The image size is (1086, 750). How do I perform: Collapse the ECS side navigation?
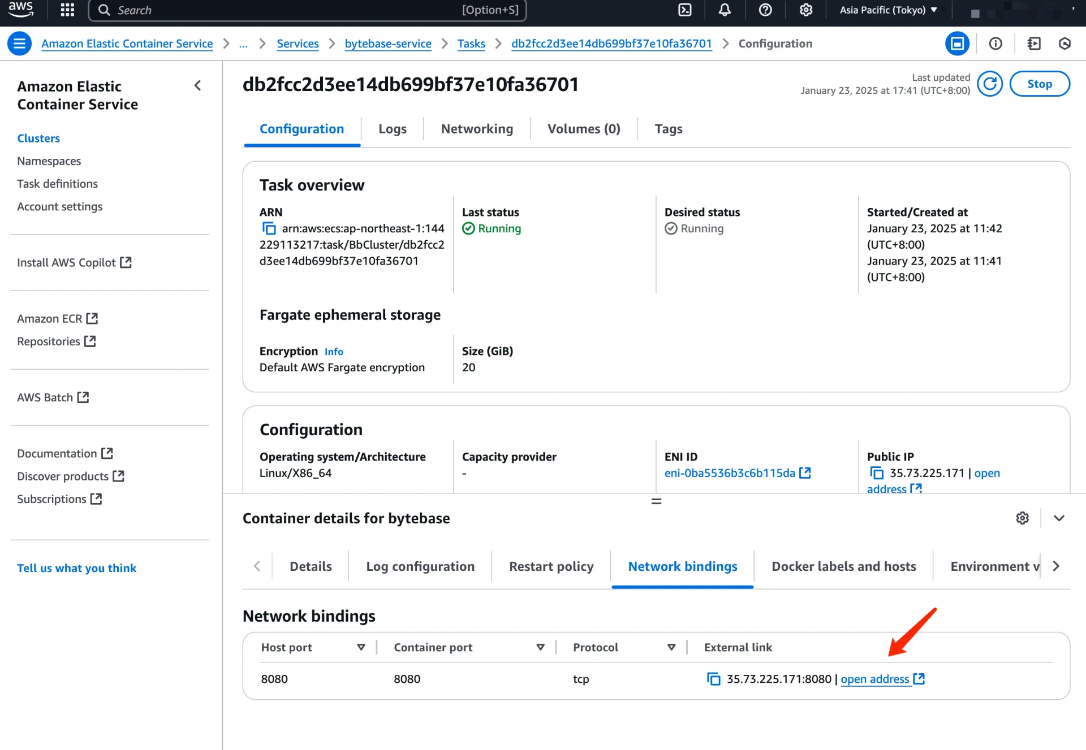click(x=197, y=85)
